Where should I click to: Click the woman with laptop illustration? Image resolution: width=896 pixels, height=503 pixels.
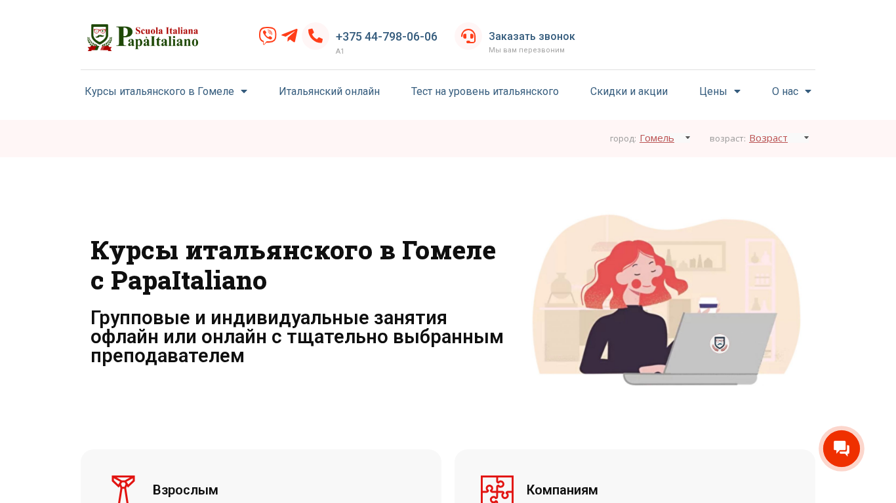(666, 299)
